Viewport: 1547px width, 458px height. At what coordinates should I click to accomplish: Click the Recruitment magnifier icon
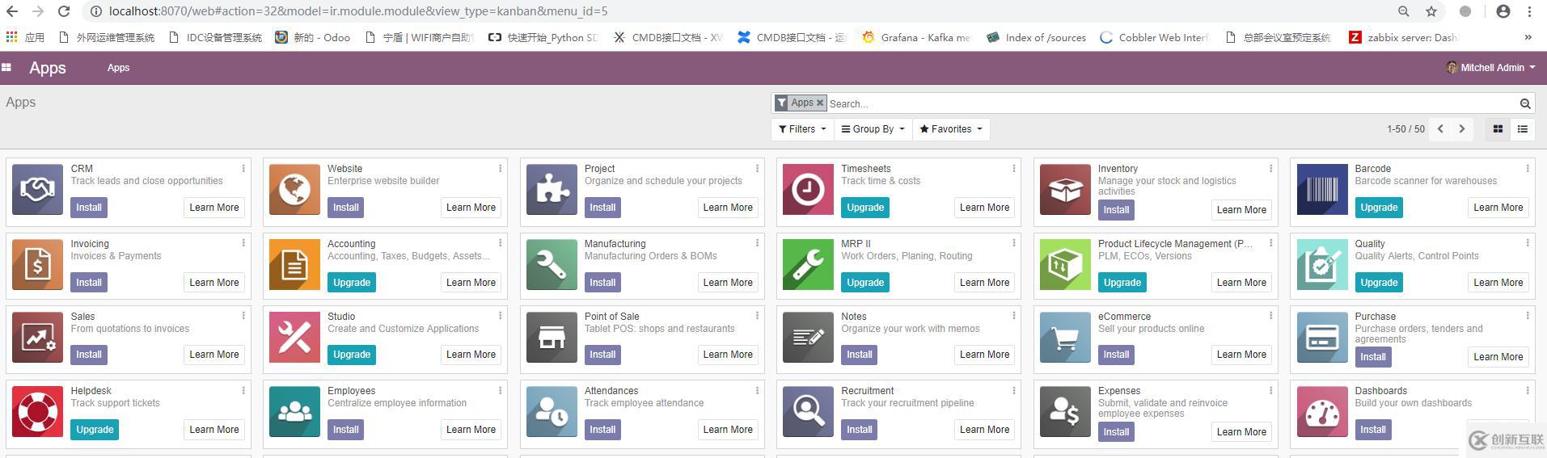pyautogui.click(x=808, y=412)
